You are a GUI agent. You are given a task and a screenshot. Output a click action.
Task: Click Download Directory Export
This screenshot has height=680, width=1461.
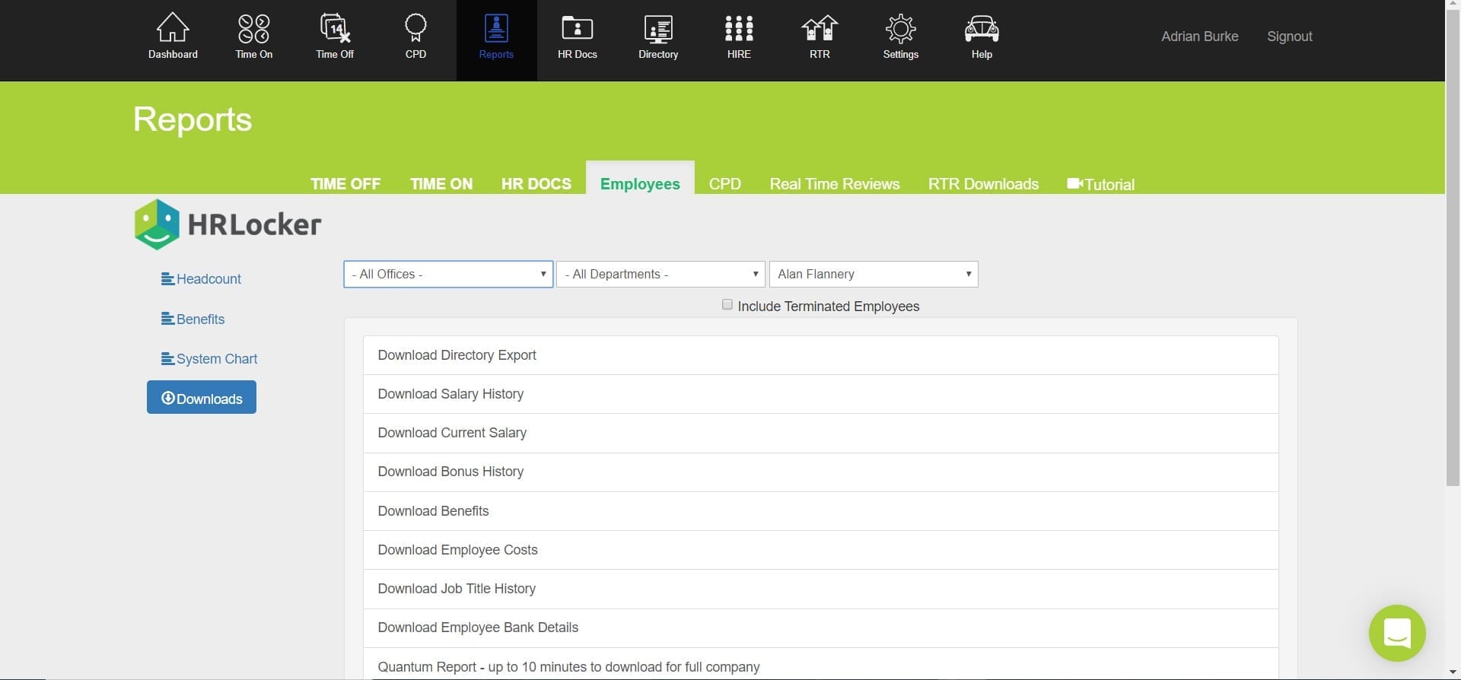pos(820,355)
